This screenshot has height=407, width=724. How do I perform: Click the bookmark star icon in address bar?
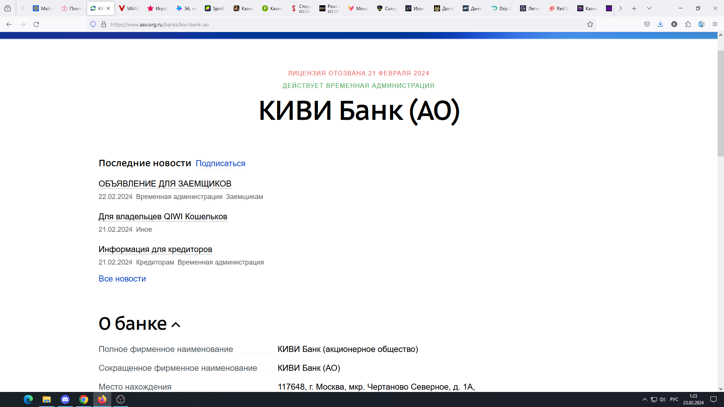coord(590,24)
